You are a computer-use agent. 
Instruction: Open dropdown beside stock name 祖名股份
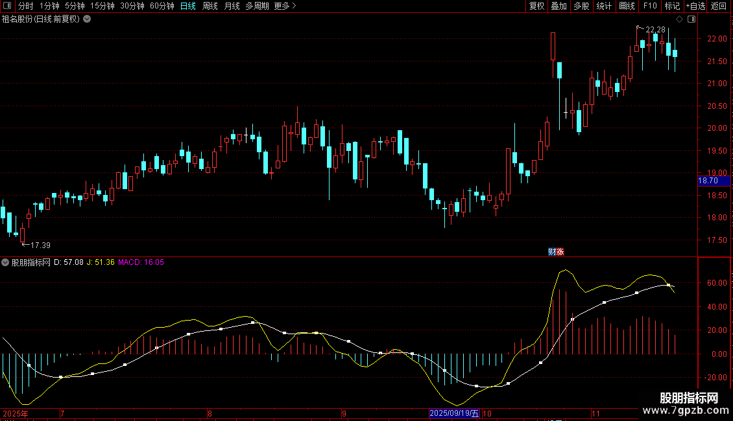(x=87, y=19)
